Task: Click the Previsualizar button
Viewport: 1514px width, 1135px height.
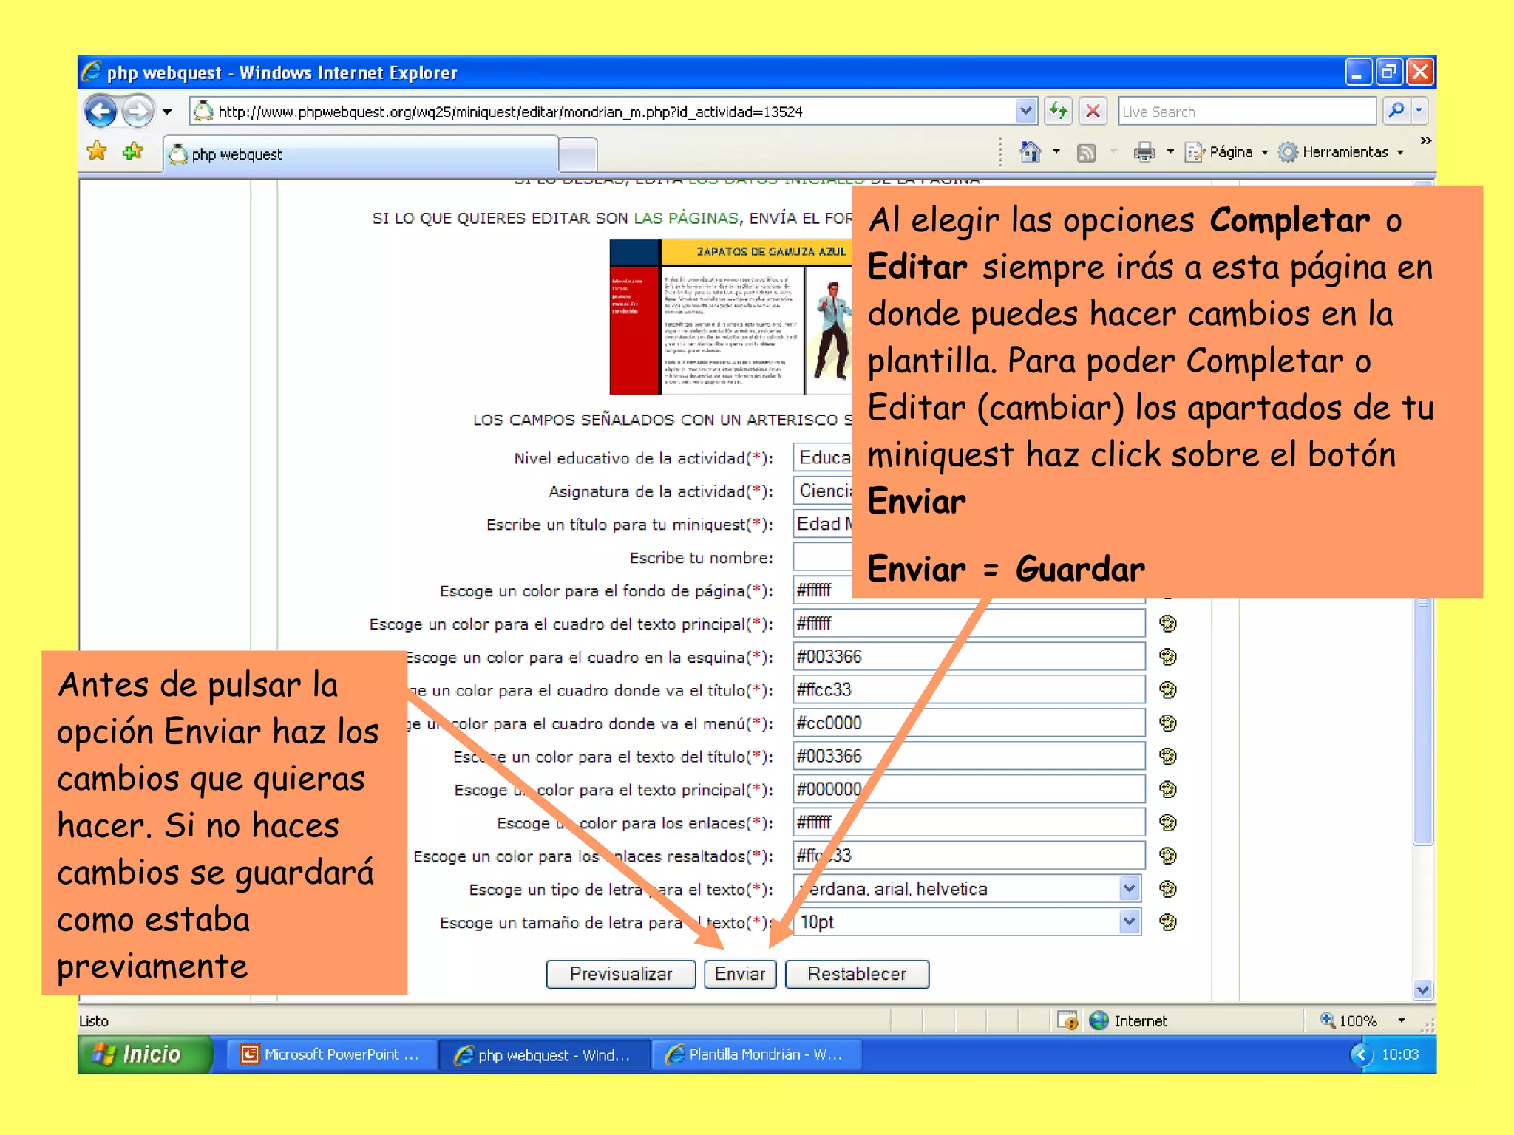Action: click(x=621, y=974)
